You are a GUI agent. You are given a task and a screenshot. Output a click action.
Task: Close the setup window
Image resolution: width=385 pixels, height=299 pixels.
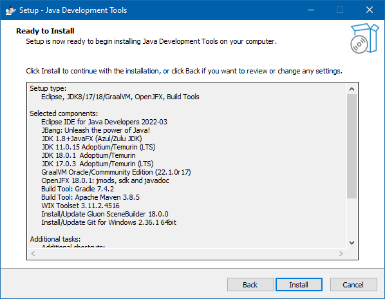[x=370, y=10]
